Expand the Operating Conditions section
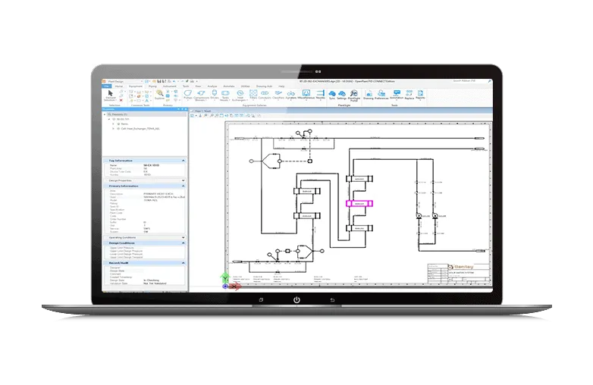 tap(184, 237)
